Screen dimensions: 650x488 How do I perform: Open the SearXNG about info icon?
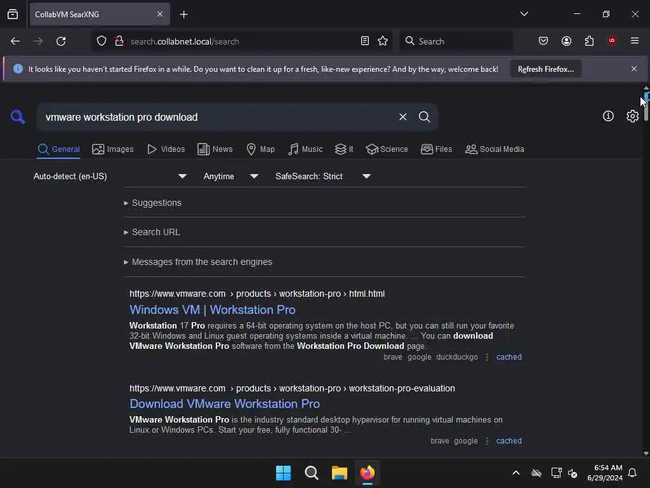[x=608, y=116]
